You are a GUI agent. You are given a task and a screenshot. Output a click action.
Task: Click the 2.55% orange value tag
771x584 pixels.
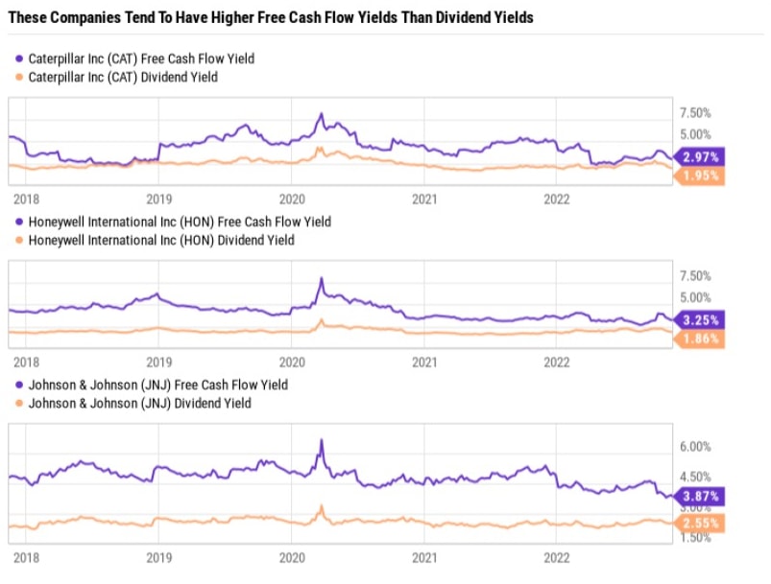pos(700,524)
